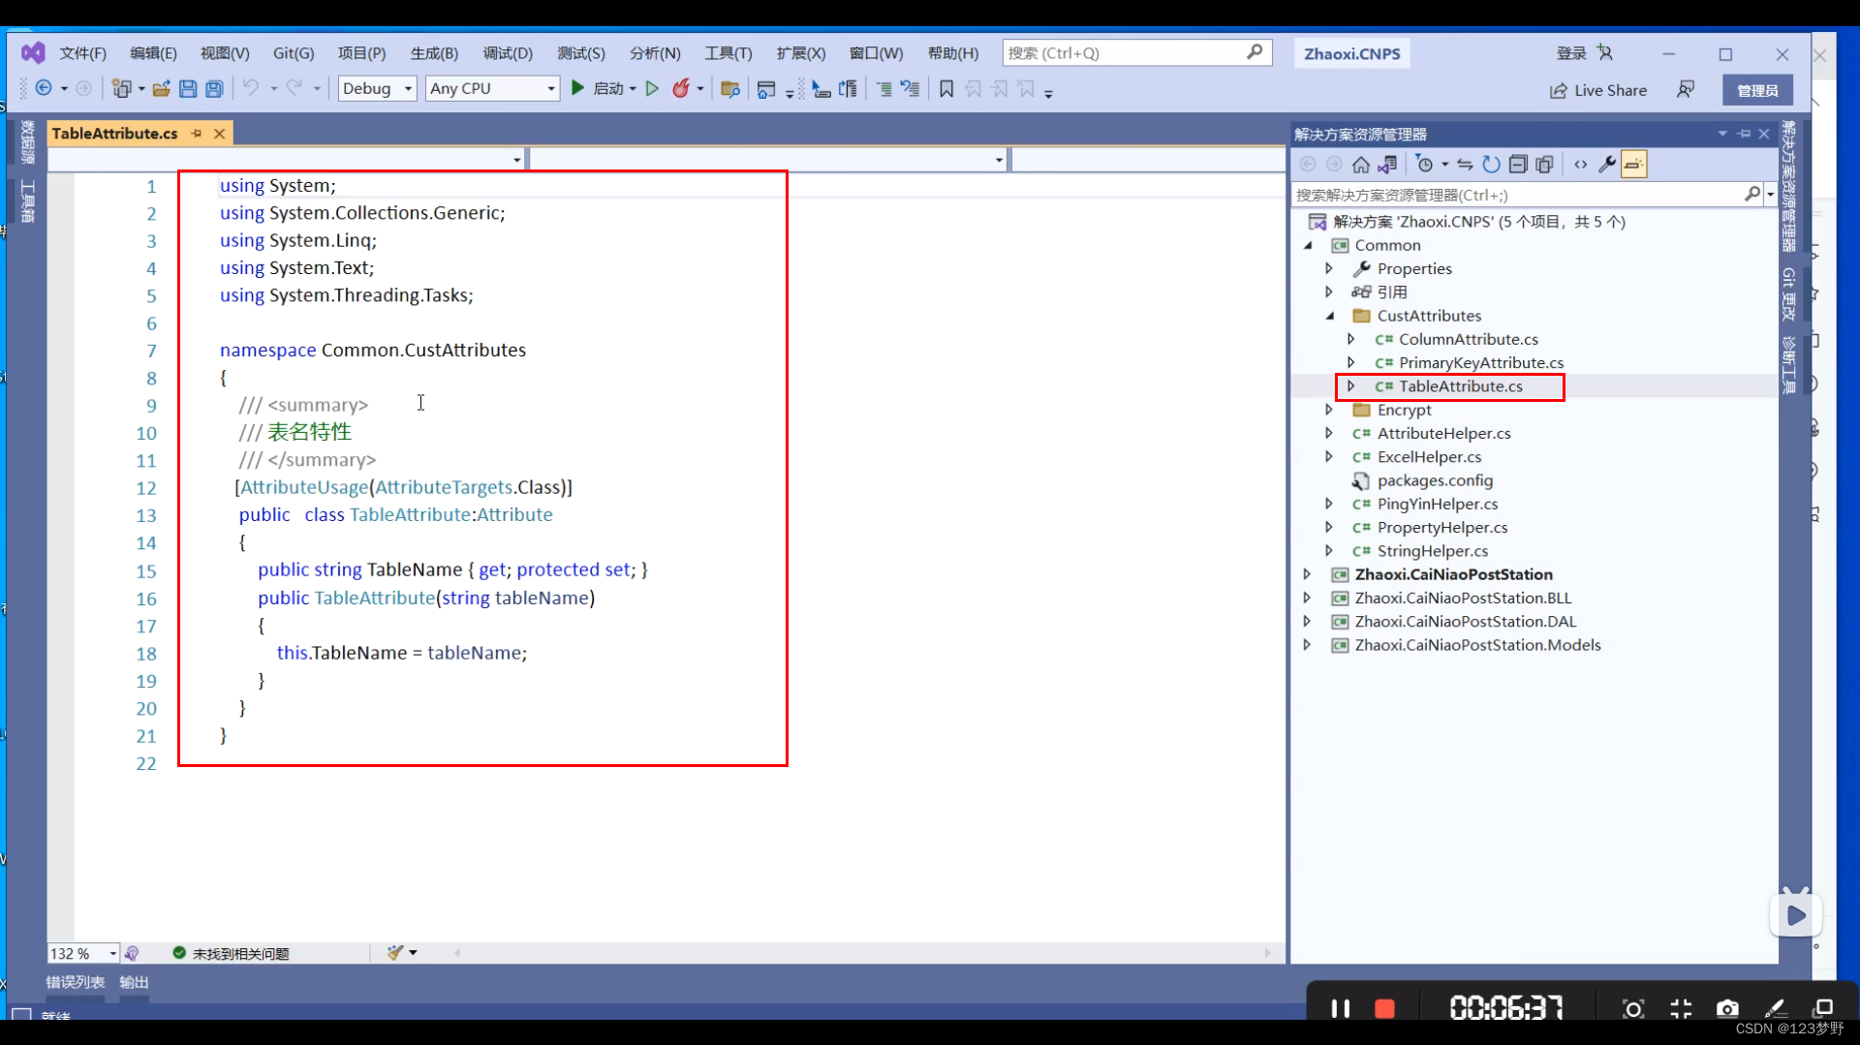Screen dimensions: 1860x1045
Task: Collapse all items in Solution Explorer
Action: pyautogui.click(x=1518, y=165)
